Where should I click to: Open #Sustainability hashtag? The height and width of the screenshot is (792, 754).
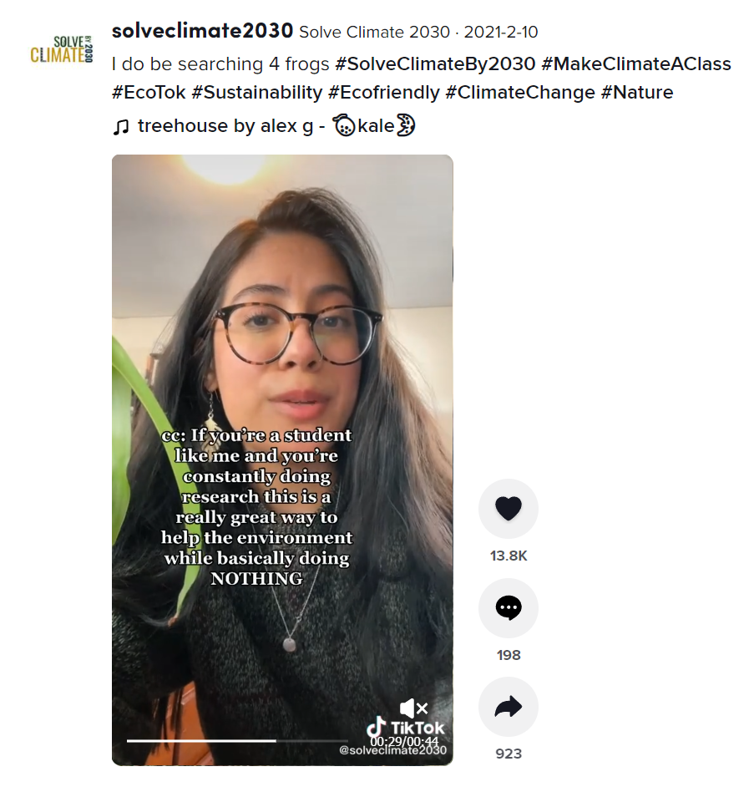pos(257,93)
